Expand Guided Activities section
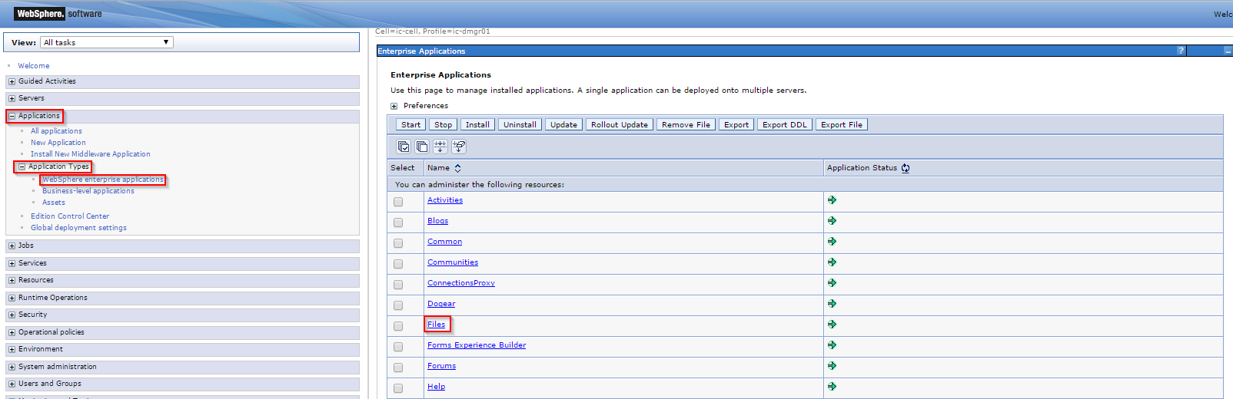 (12, 81)
